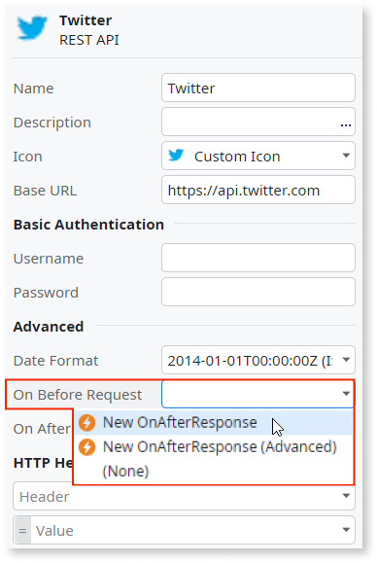Click the Name input field containing Twitter
Image resolution: width=377 pixels, height=563 pixels.
tap(258, 88)
